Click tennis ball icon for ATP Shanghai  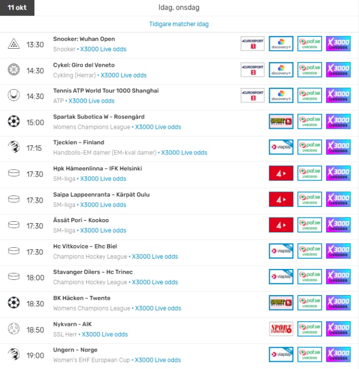pyautogui.click(x=14, y=95)
